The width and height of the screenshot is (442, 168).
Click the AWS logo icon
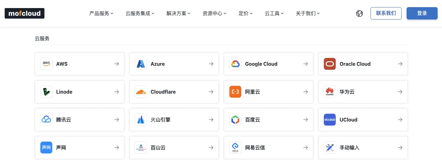pos(46,64)
